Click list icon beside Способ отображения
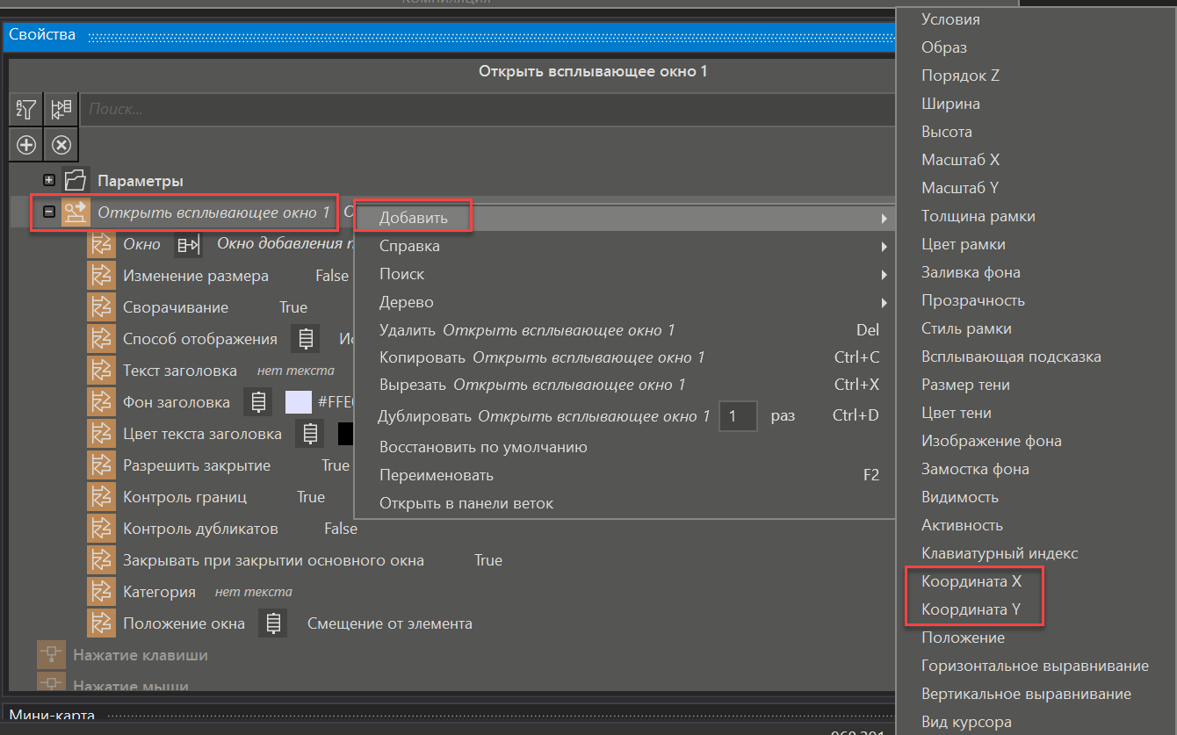 [306, 339]
